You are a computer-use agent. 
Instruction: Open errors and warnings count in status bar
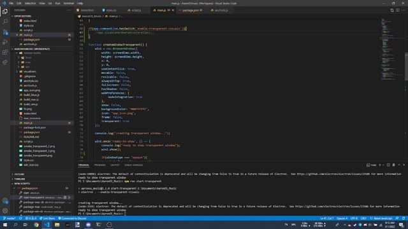point(31,218)
